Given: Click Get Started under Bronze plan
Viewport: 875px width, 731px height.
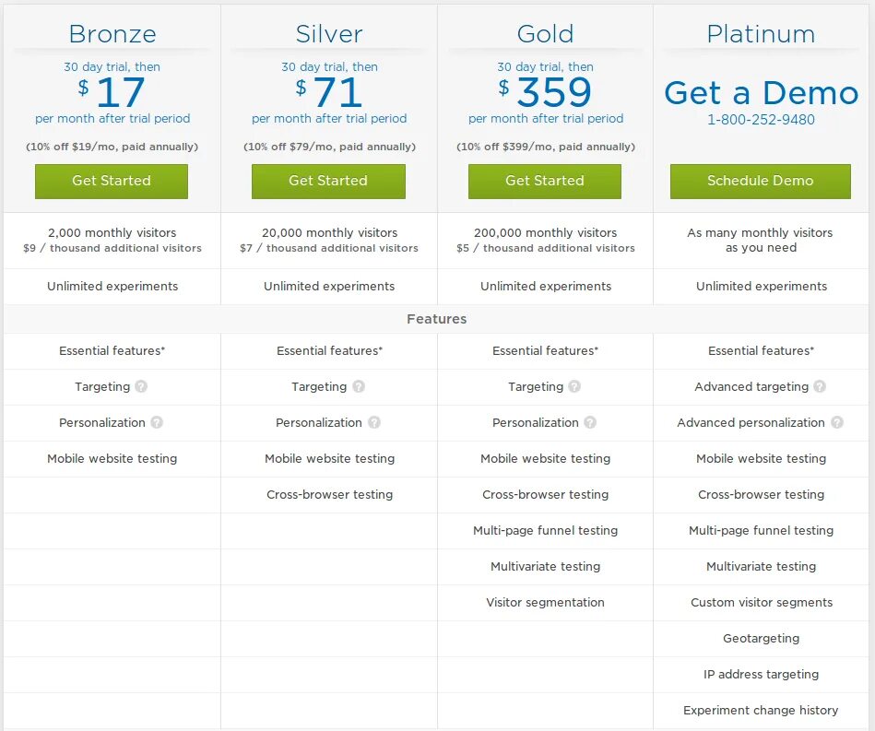Looking at the screenshot, I should [x=112, y=181].
